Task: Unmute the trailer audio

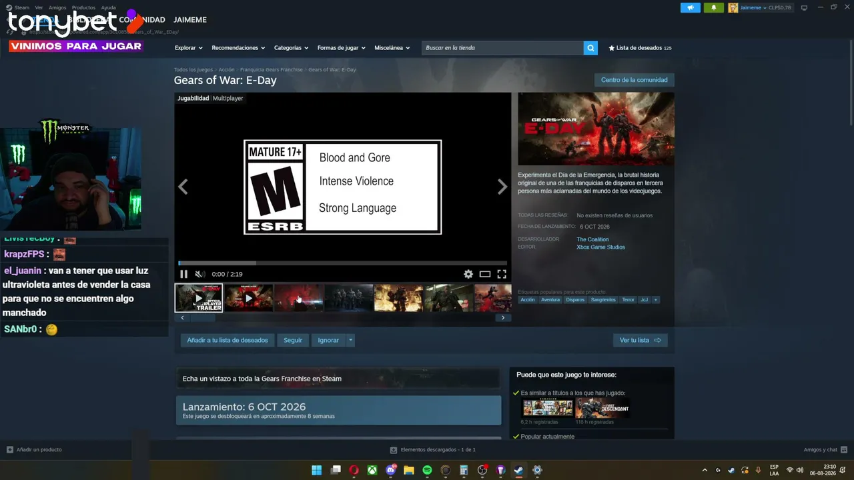Action: (199, 274)
